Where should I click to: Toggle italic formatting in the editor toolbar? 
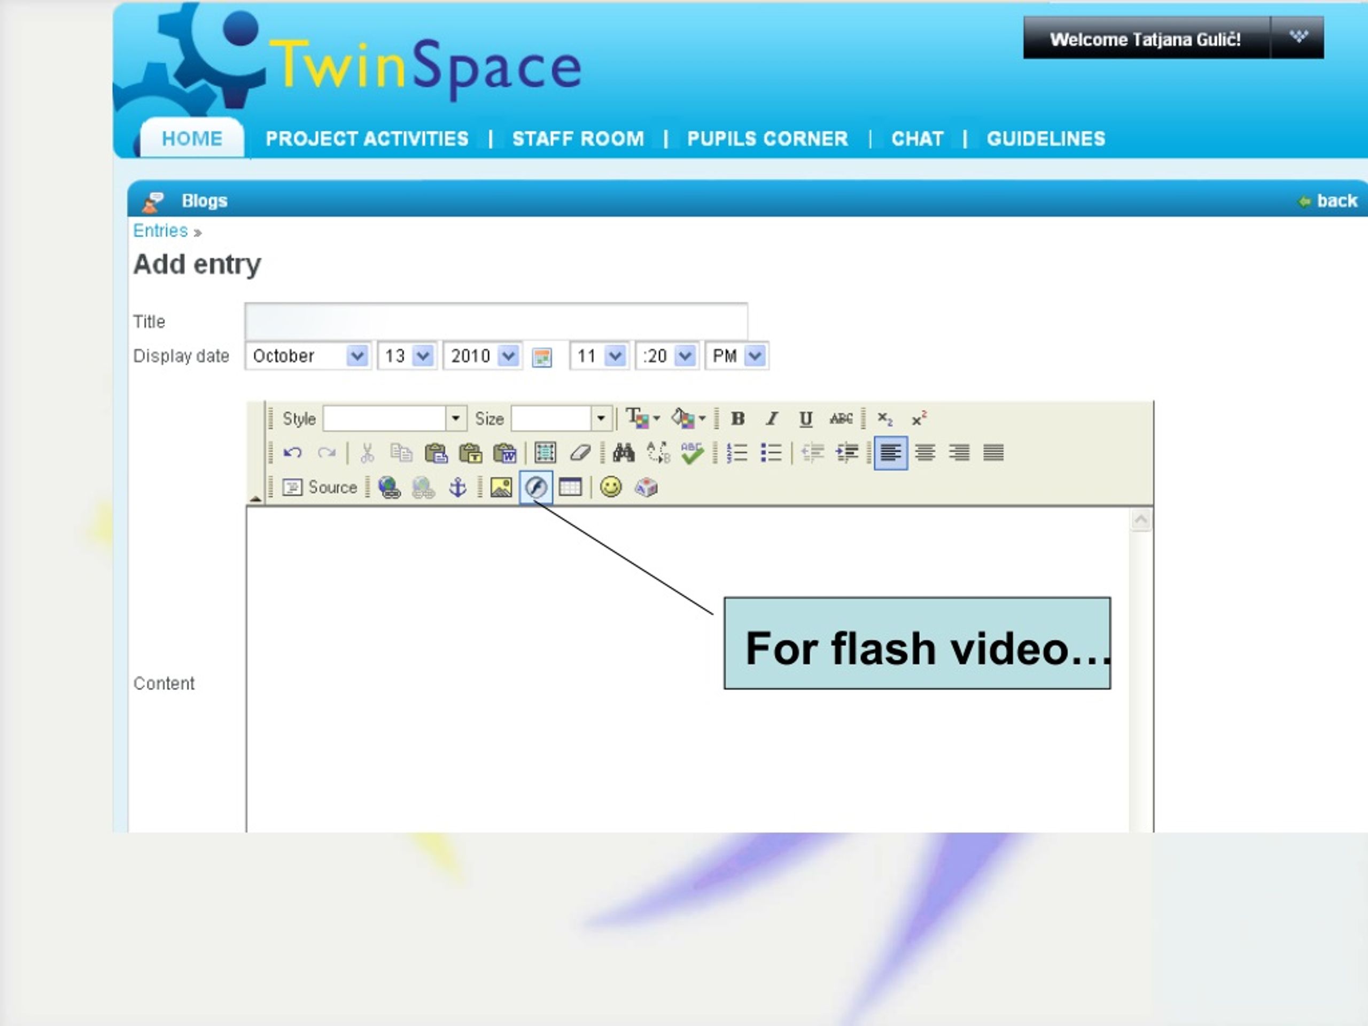pyautogui.click(x=771, y=419)
